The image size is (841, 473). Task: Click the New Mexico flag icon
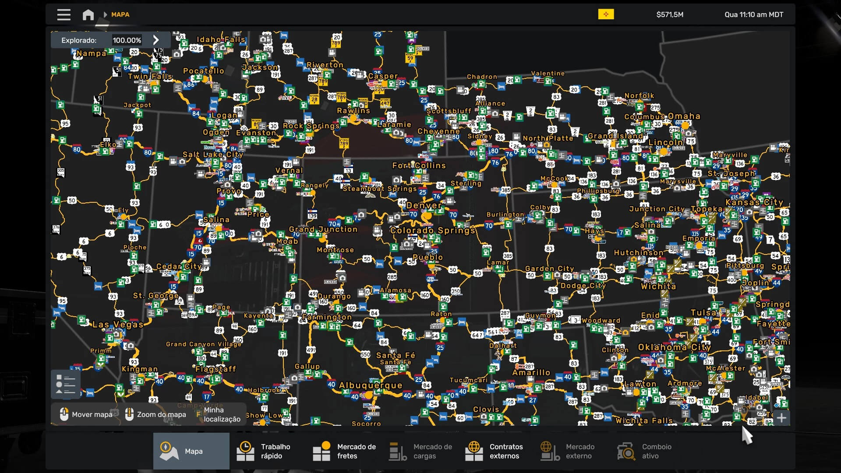click(x=606, y=14)
